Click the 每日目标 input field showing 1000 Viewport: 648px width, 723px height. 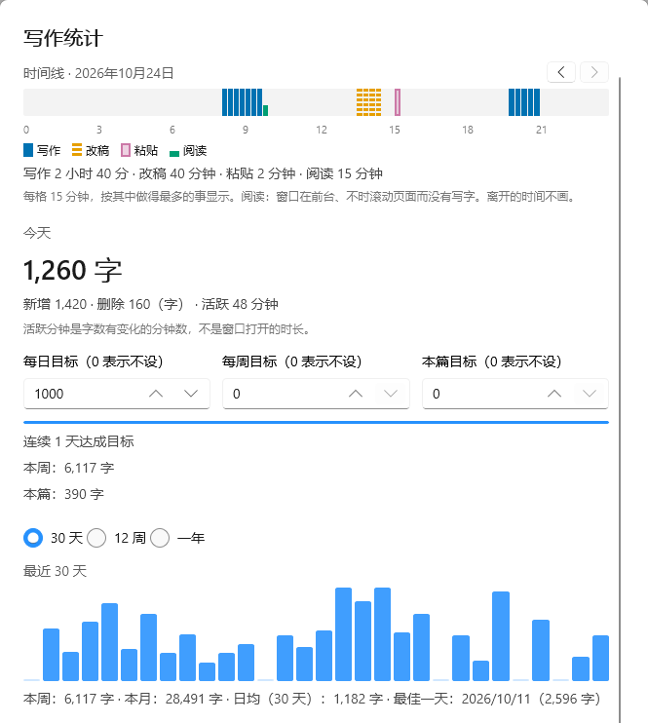pyautogui.click(x=117, y=394)
